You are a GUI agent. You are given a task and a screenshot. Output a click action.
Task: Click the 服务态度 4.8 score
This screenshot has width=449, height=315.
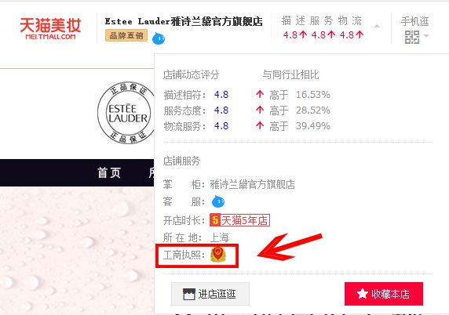click(x=221, y=110)
